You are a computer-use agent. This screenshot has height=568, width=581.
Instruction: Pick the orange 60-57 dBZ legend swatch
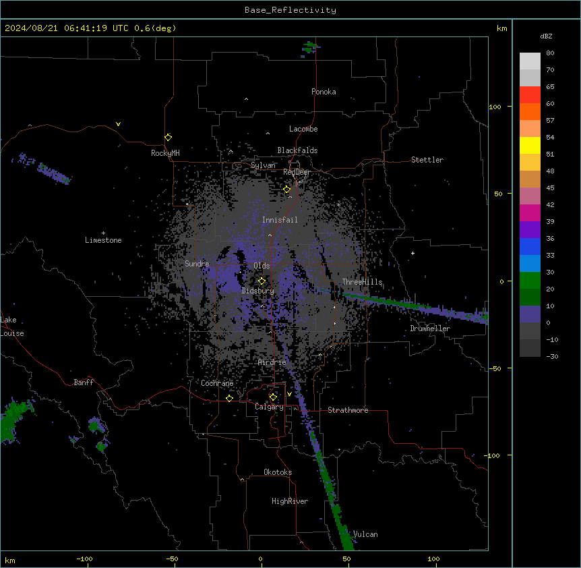(x=530, y=111)
